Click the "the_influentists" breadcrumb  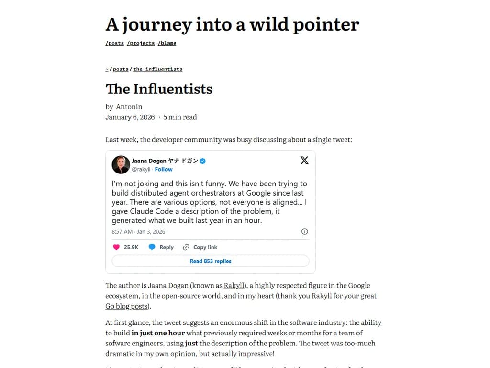[158, 69]
